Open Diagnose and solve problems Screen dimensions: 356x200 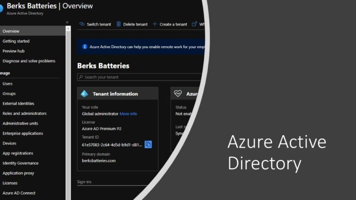(29, 61)
